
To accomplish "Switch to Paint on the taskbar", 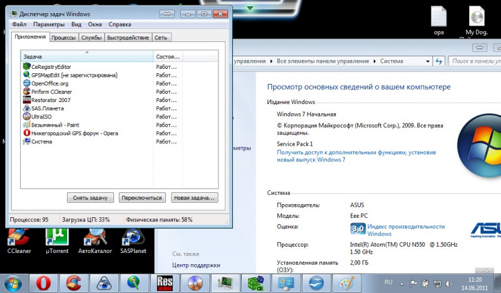I will click(347, 283).
